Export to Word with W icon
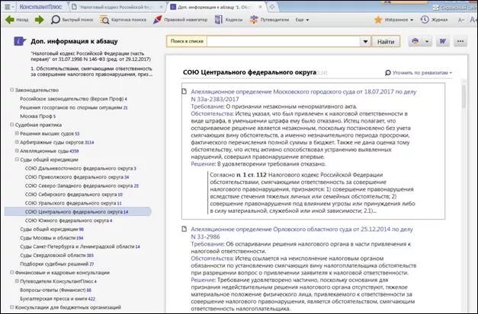Screen dimensions: 478x314 (x=442, y=41)
